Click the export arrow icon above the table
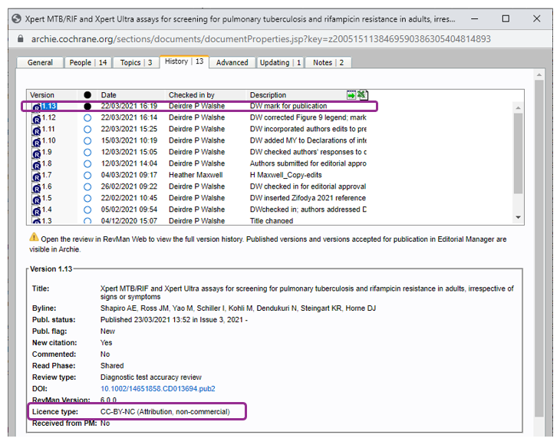 (351, 95)
